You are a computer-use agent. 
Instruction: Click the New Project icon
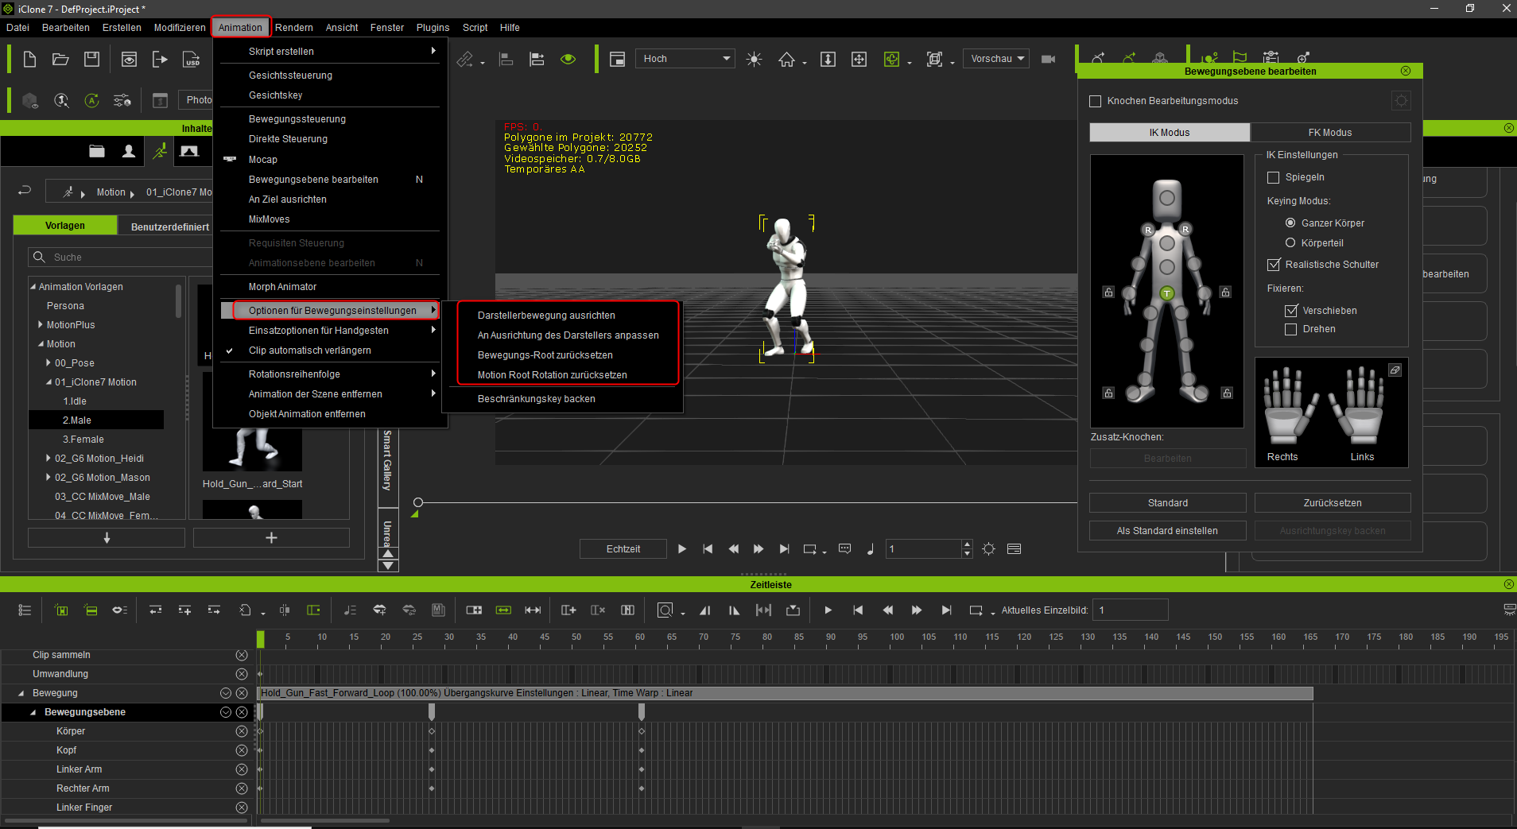[29, 59]
